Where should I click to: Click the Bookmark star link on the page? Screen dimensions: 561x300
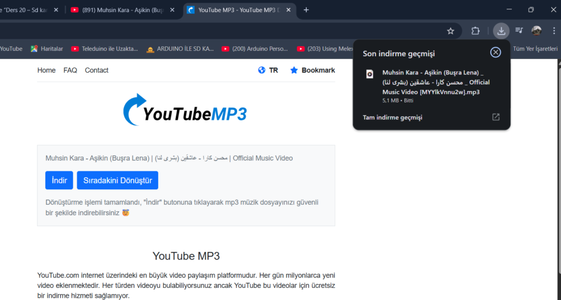tap(312, 70)
